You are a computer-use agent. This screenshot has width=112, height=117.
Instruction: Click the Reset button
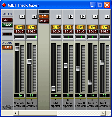click(44, 21)
